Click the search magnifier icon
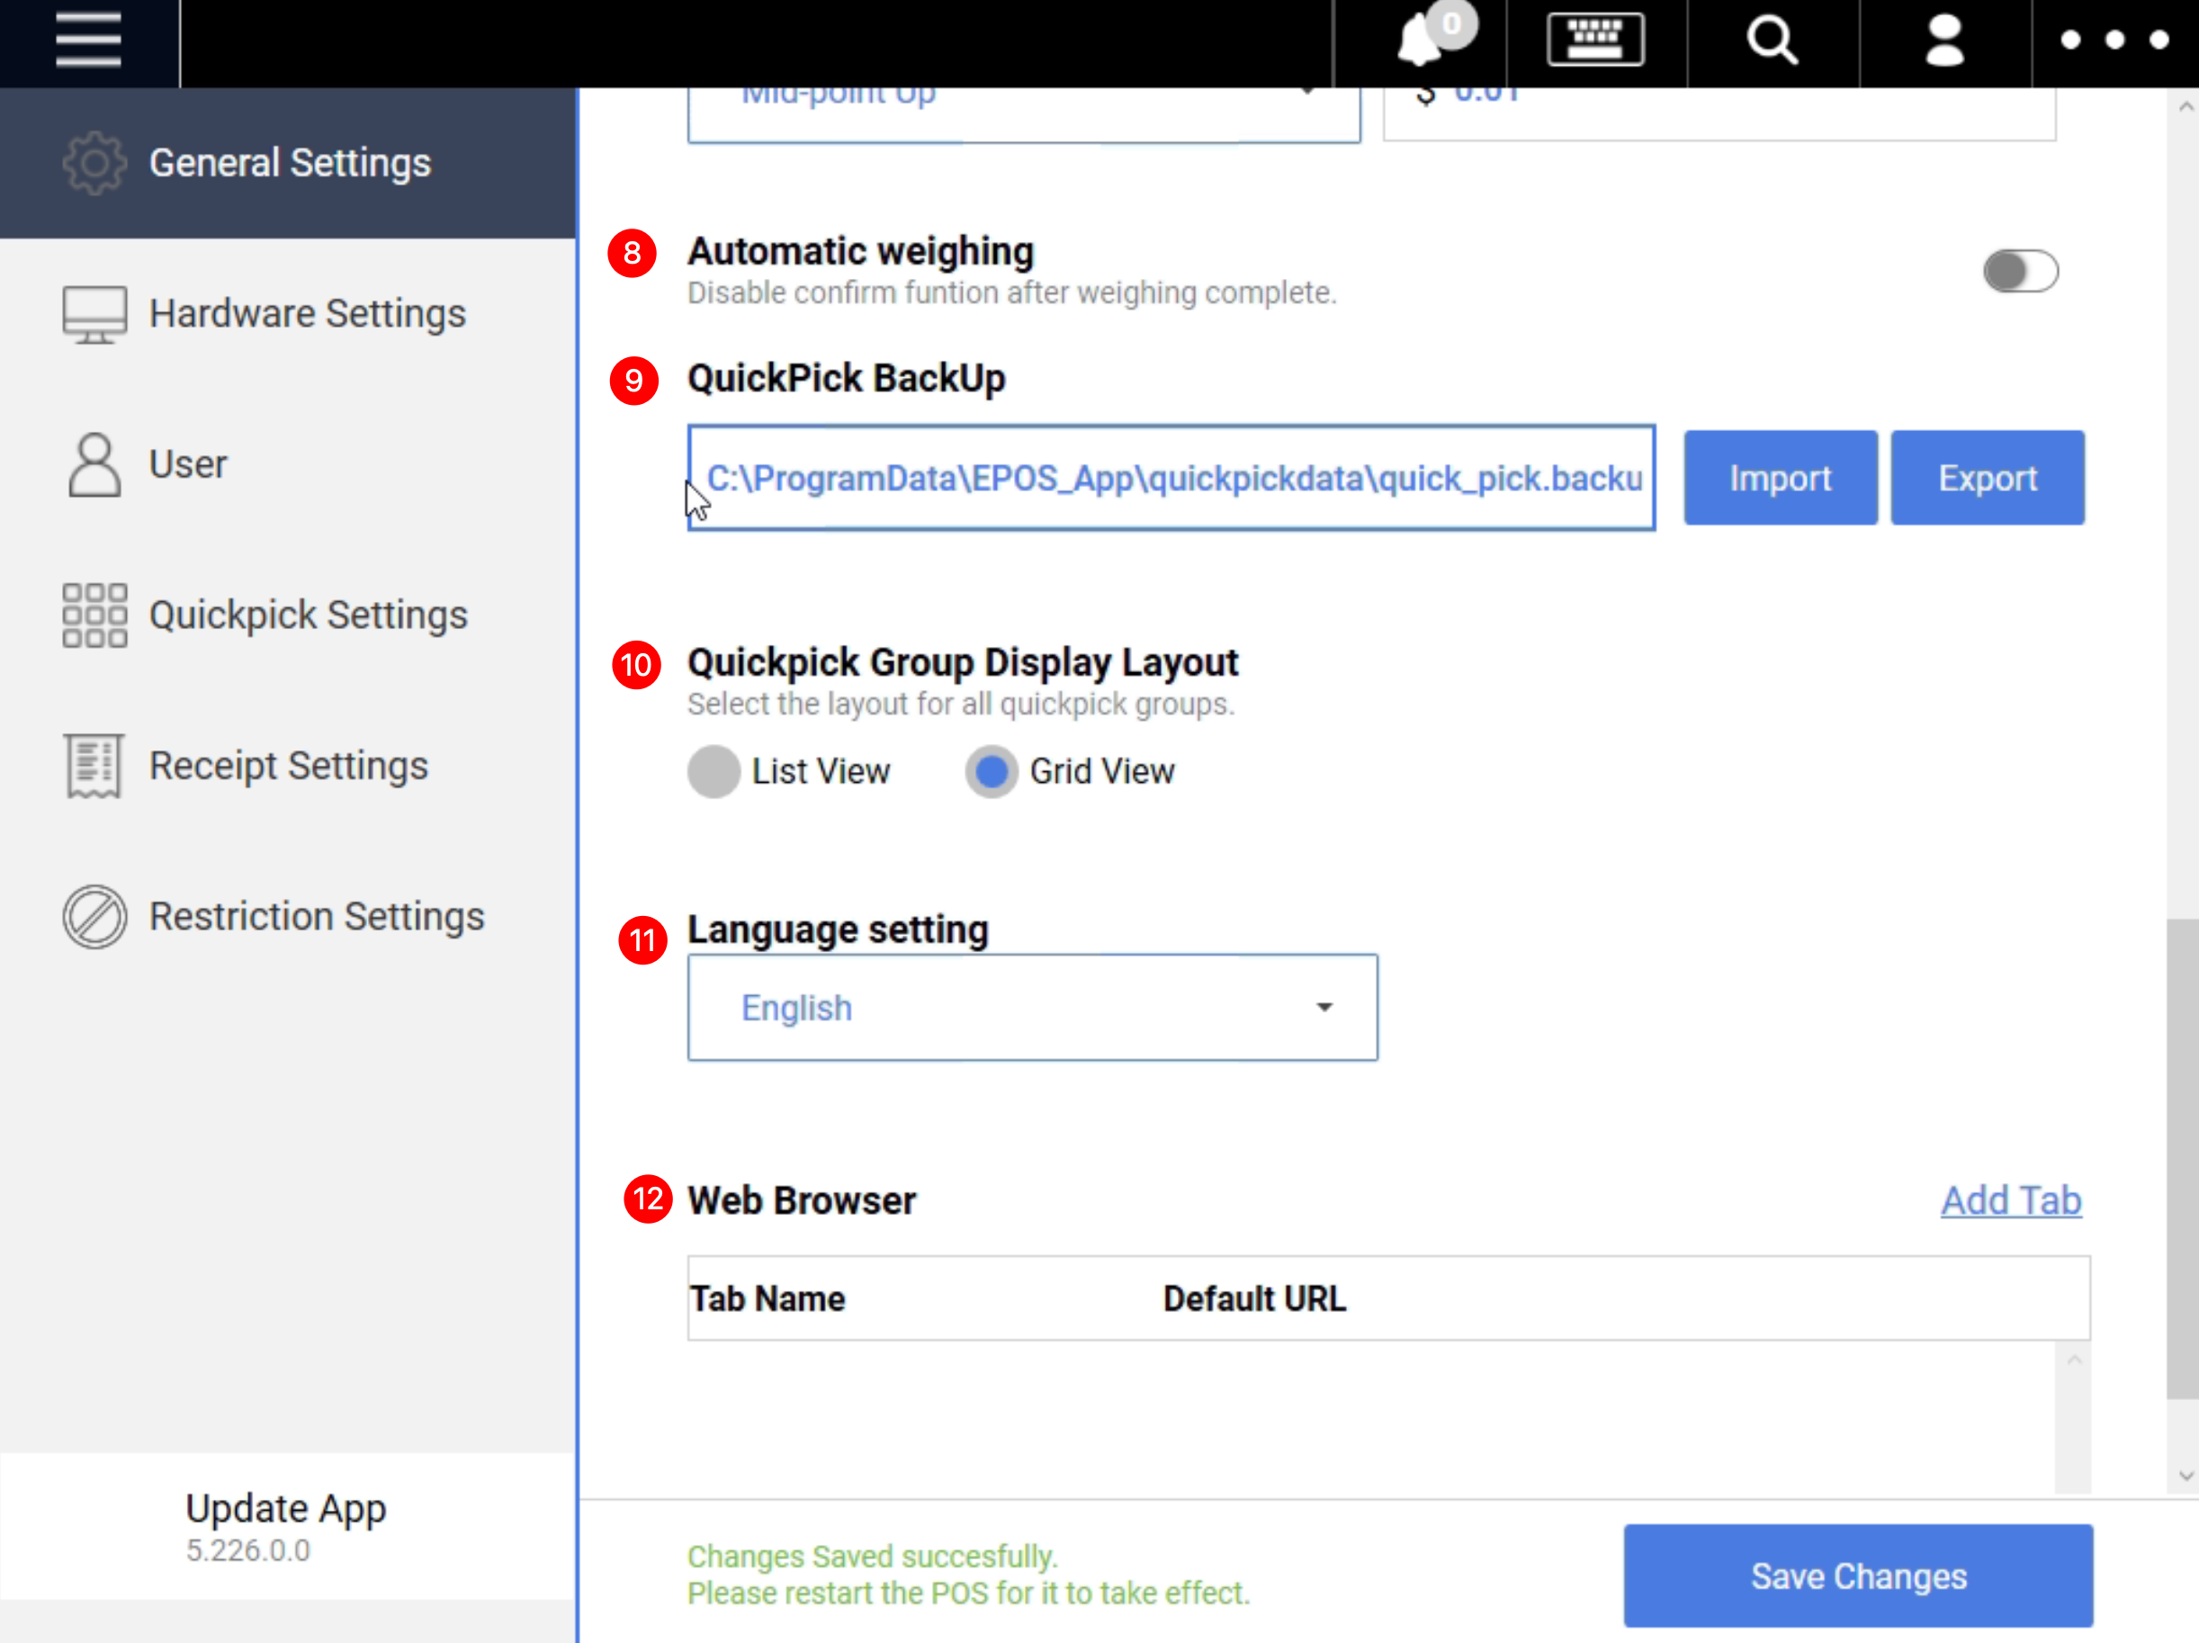 (x=1772, y=40)
